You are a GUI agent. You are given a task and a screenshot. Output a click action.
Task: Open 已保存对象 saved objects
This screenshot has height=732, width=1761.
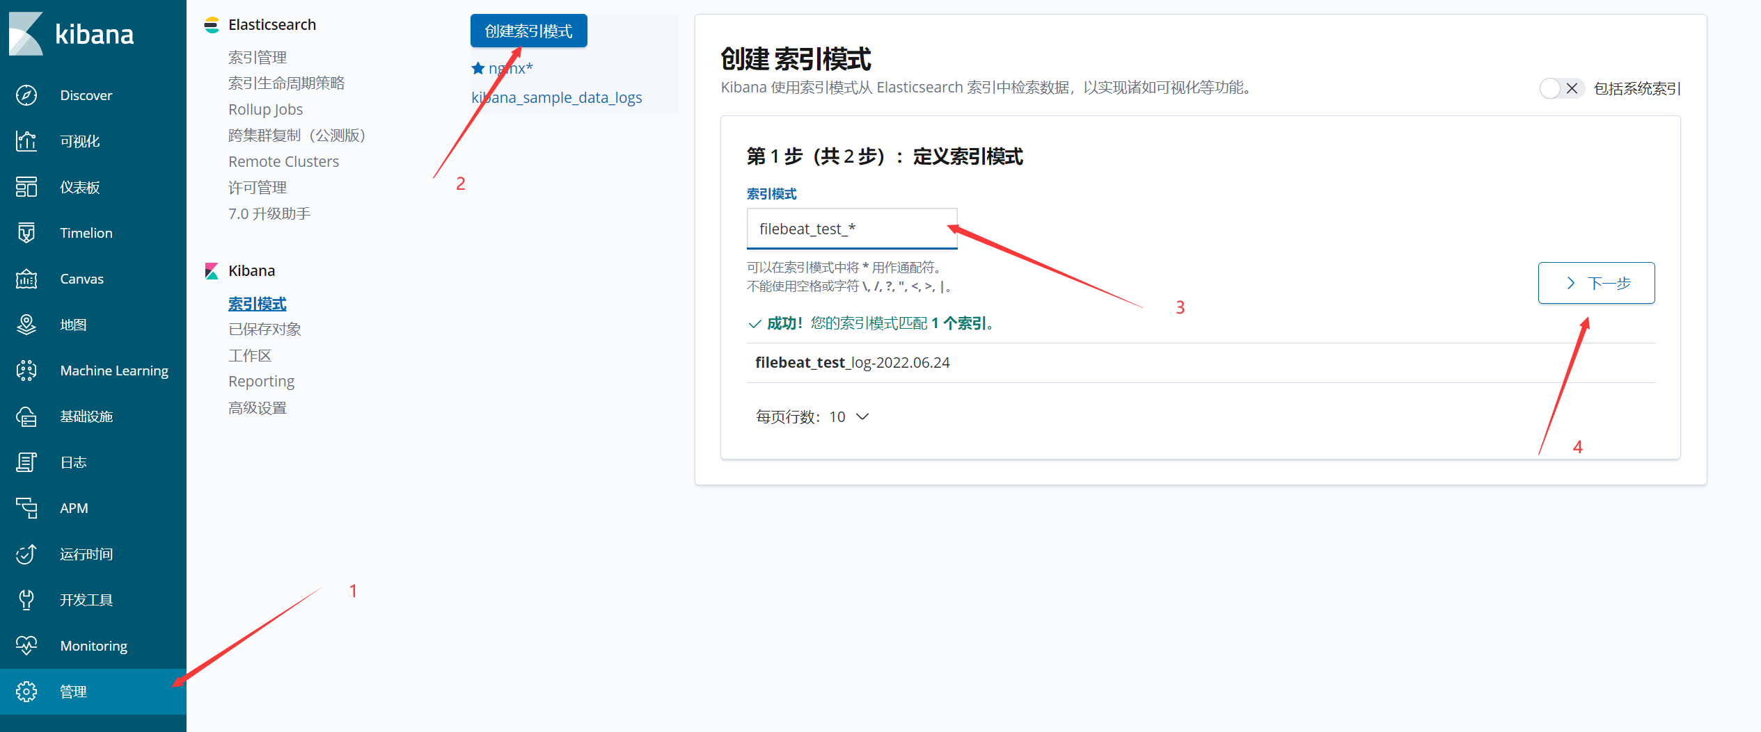coord(264,330)
